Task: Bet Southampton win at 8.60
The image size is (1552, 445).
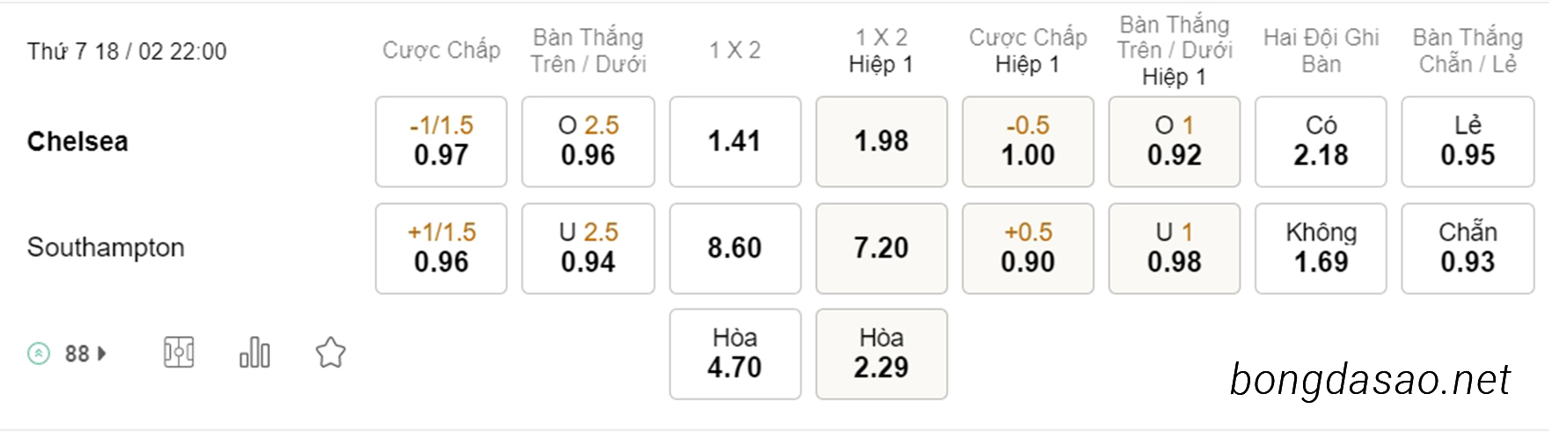Action: 736,248
